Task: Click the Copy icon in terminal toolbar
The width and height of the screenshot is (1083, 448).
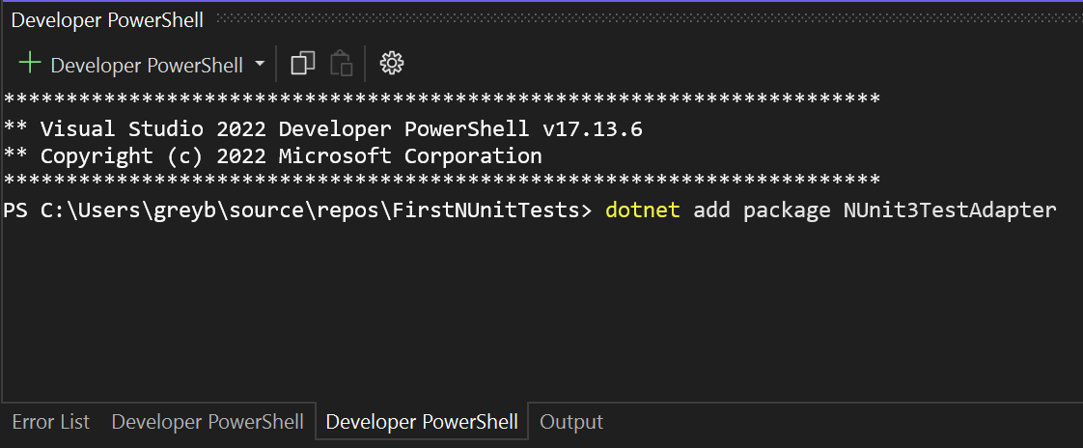Action: 302,64
